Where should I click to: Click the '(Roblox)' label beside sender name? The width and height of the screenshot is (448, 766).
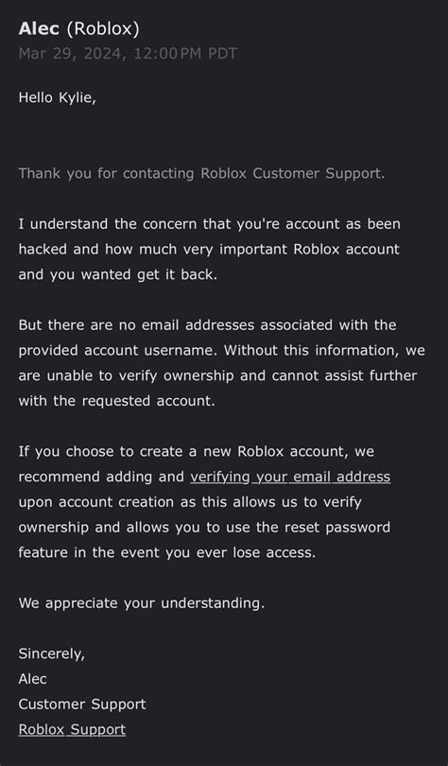coord(103,29)
